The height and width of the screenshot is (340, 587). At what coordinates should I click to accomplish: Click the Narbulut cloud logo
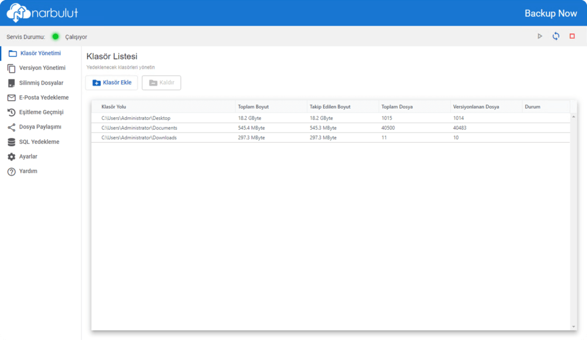pos(17,13)
